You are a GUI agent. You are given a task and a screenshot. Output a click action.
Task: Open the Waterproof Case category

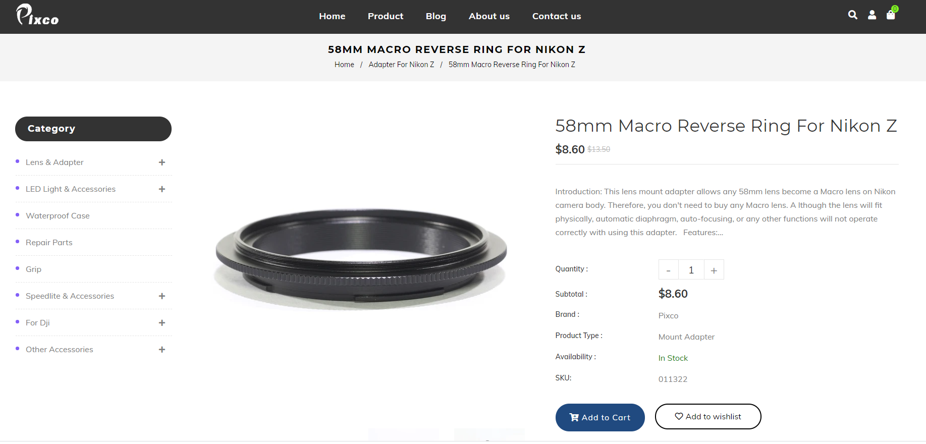[58, 216]
